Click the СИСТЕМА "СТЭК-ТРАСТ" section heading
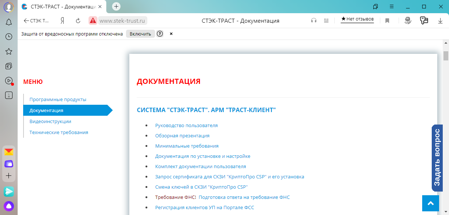The image size is (449, 215). [x=206, y=110]
